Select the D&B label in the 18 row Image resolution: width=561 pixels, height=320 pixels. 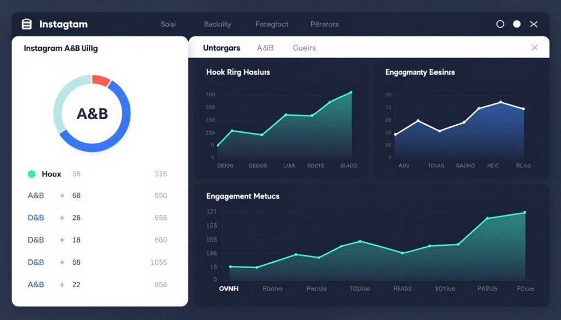[x=36, y=240]
